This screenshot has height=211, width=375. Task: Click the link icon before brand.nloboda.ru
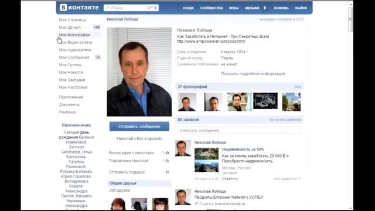pos(196,204)
